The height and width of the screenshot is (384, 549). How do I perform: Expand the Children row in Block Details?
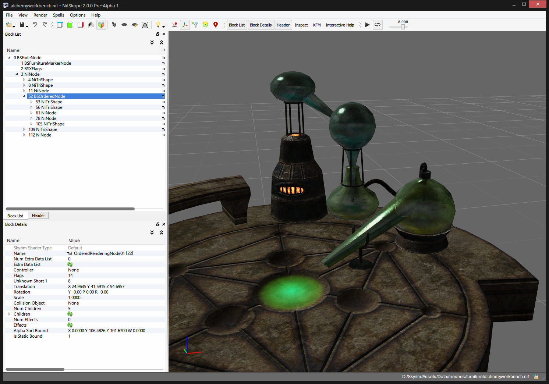click(x=10, y=314)
